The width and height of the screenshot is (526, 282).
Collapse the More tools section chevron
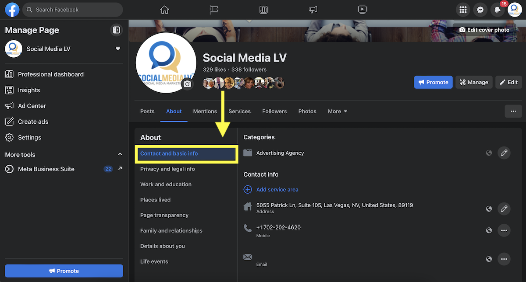point(120,154)
